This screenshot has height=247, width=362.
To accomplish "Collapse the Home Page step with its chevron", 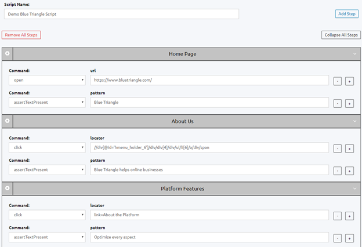I will (x=354, y=54).
